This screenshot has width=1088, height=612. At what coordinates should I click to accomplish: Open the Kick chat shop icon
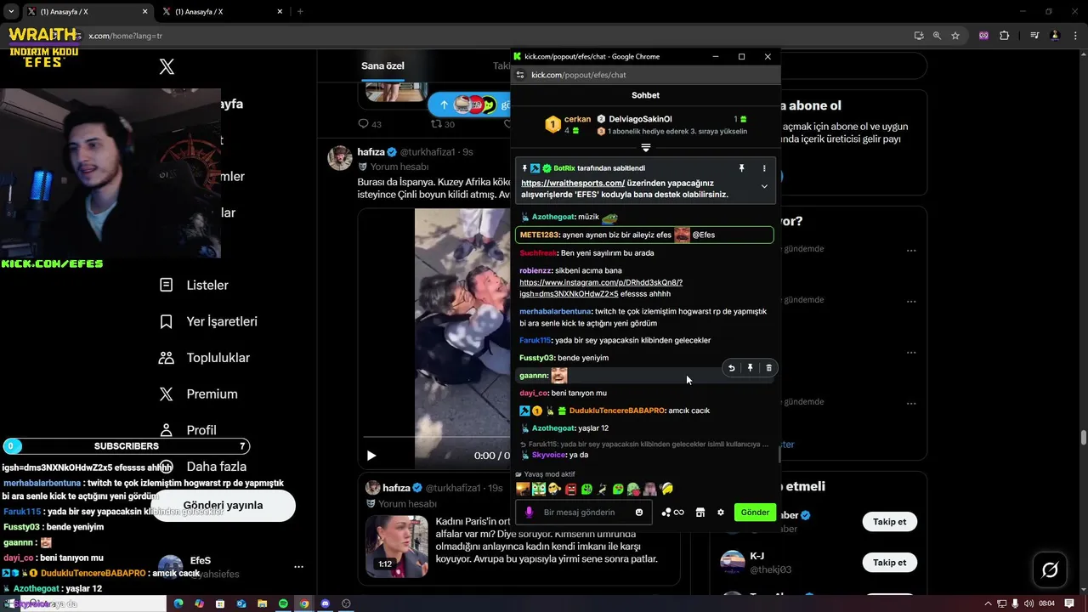tap(700, 513)
